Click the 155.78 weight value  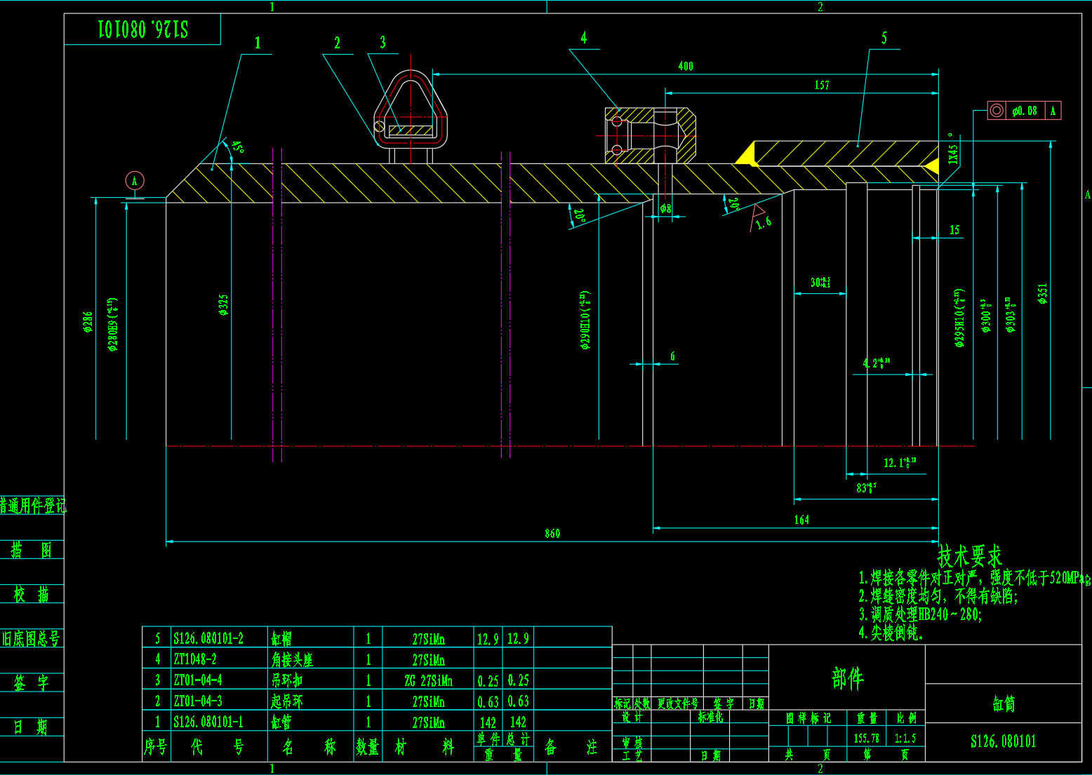(x=866, y=738)
